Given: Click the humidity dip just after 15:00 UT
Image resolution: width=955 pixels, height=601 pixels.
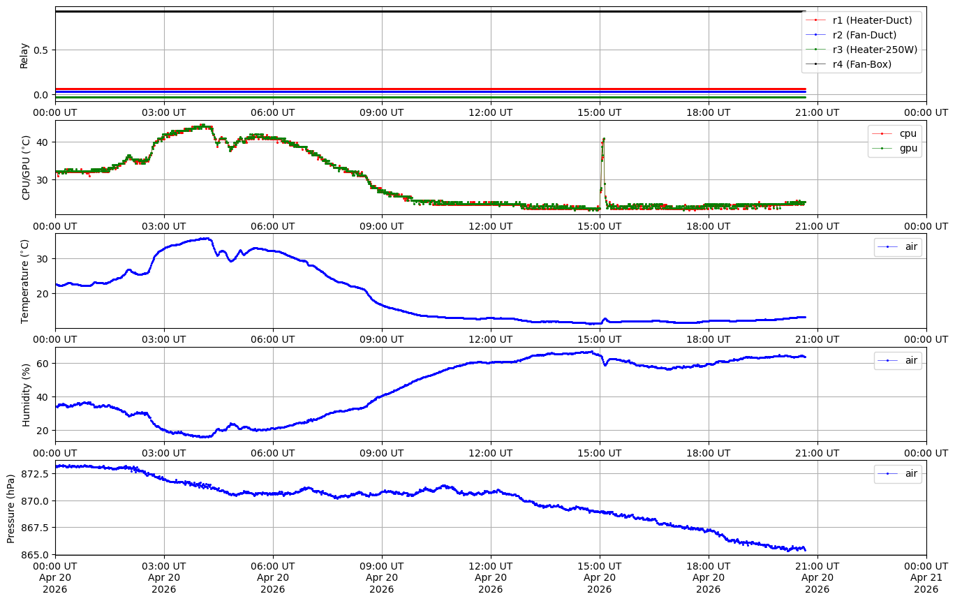Looking at the screenshot, I should [605, 364].
